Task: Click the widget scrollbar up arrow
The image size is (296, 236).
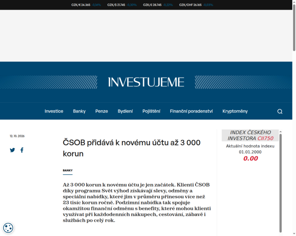Action: 281,131
